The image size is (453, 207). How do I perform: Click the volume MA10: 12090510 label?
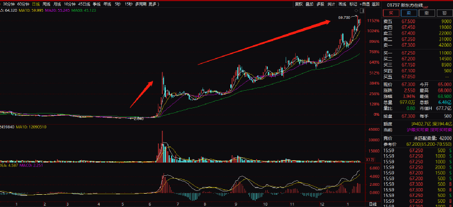coord(31,127)
